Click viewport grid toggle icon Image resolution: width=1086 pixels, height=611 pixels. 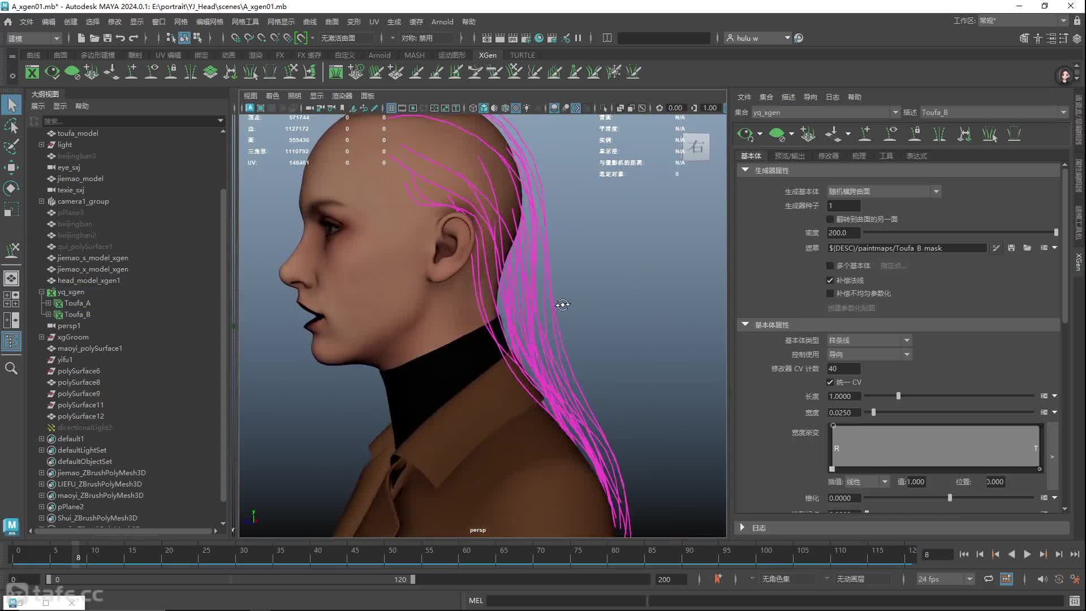tap(391, 108)
